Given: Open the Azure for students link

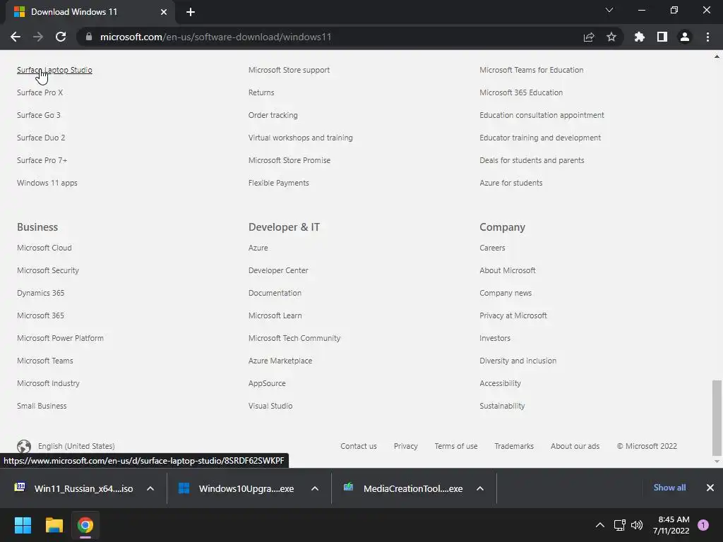Looking at the screenshot, I should click(511, 183).
